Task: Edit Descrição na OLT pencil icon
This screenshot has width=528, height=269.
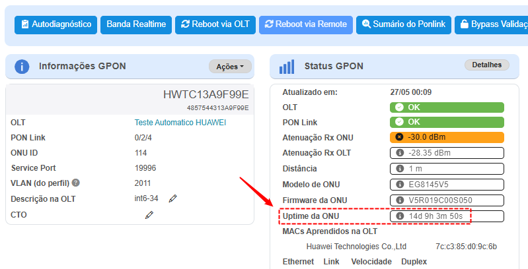Action: coord(172,198)
